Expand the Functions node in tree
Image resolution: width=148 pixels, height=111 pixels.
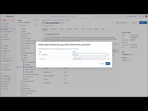point(21,79)
